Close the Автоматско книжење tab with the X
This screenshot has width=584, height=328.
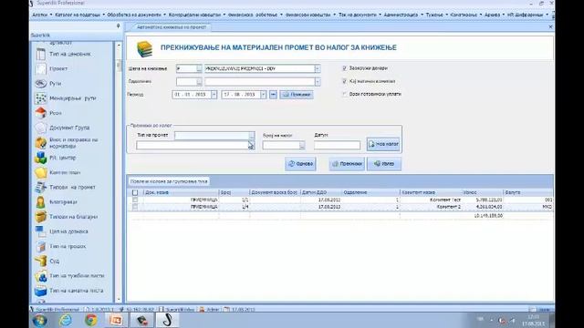pyautogui.click(x=550, y=26)
